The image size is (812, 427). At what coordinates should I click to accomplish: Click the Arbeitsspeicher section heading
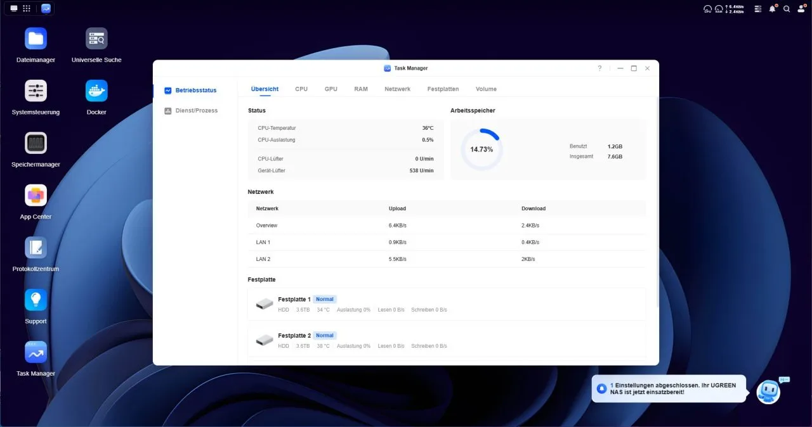[x=473, y=111]
